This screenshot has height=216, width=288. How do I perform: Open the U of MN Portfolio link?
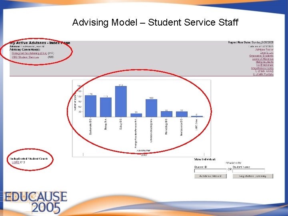click(x=263, y=74)
